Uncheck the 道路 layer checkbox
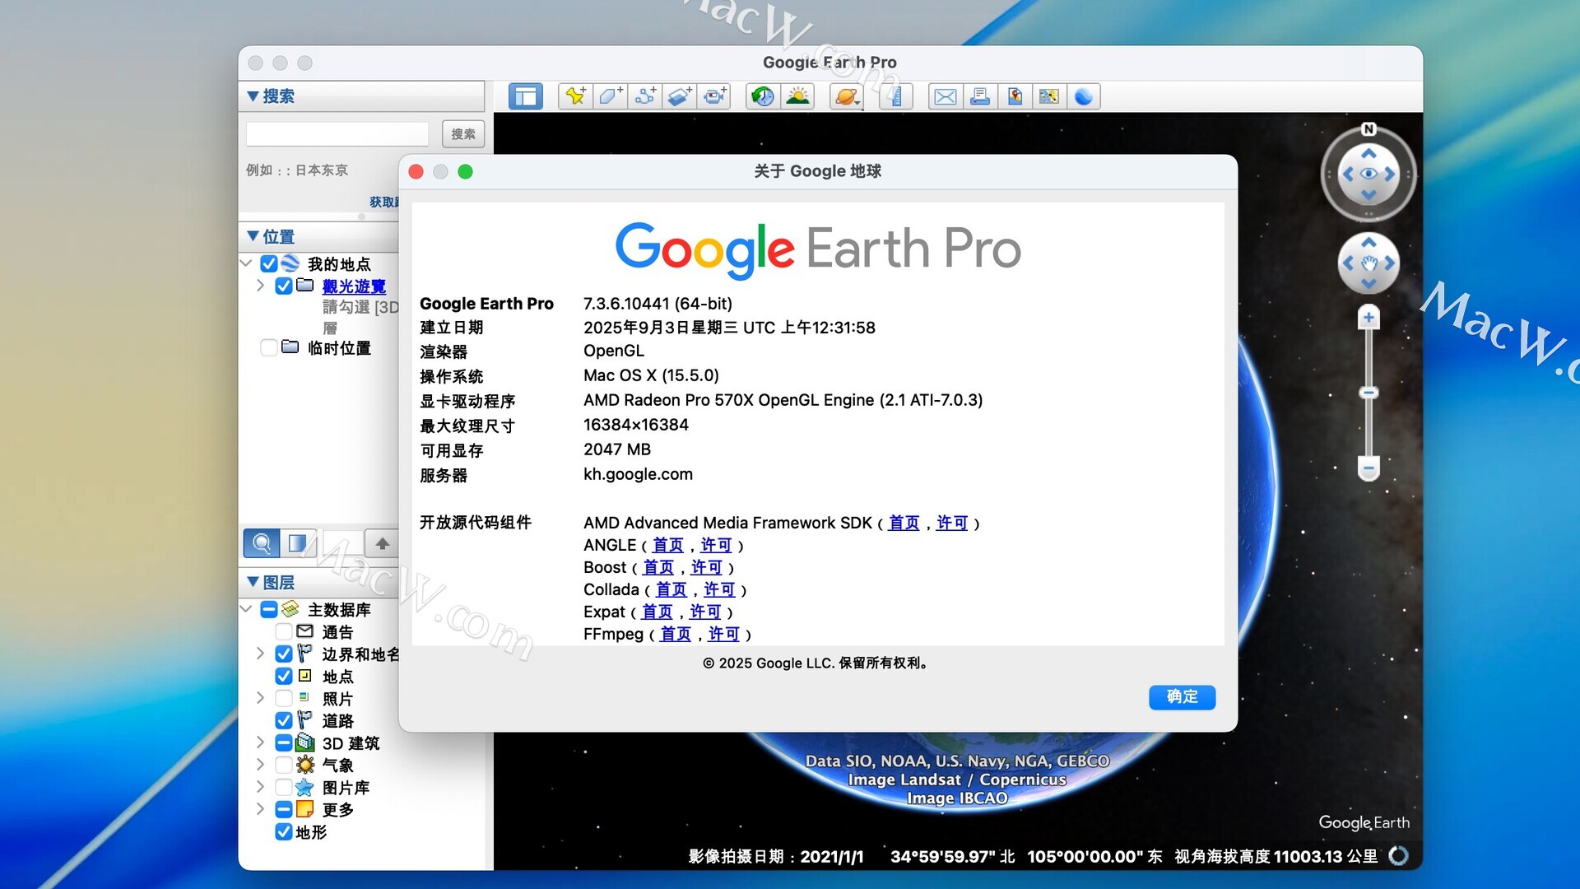Image resolution: width=1580 pixels, height=889 pixels. [284, 721]
